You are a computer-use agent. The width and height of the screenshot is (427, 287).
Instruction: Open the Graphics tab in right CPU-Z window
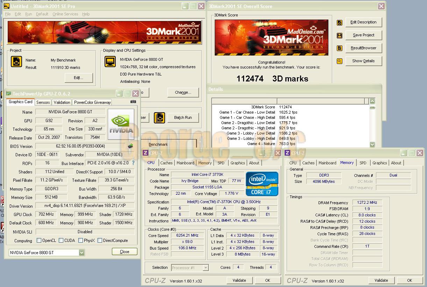tap(380, 163)
